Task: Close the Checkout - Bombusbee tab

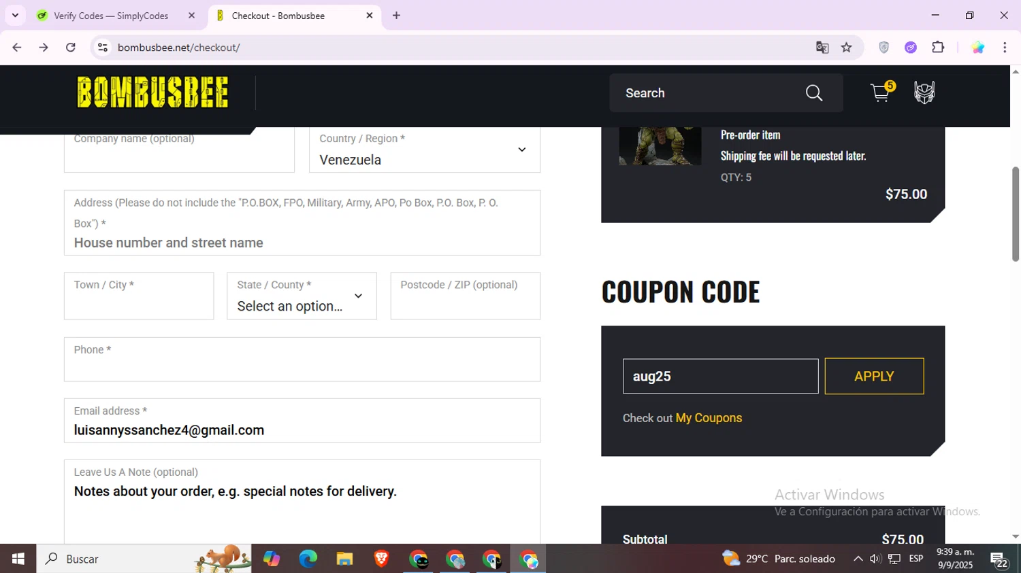Action: point(370,16)
